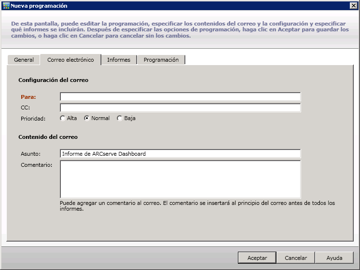Viewport: 360px width, 270px height.
Task: Click the Nueva programación title bar icon
Action: click(x=6, y=6)
